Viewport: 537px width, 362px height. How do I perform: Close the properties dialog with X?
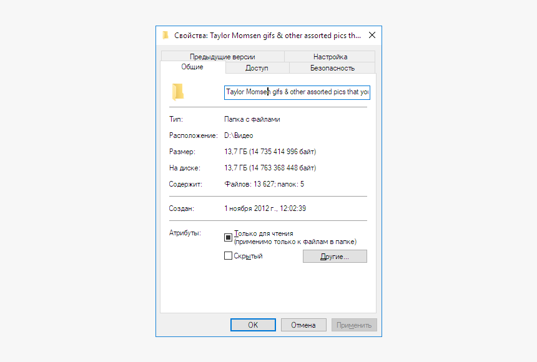click(x=372, y=35)
